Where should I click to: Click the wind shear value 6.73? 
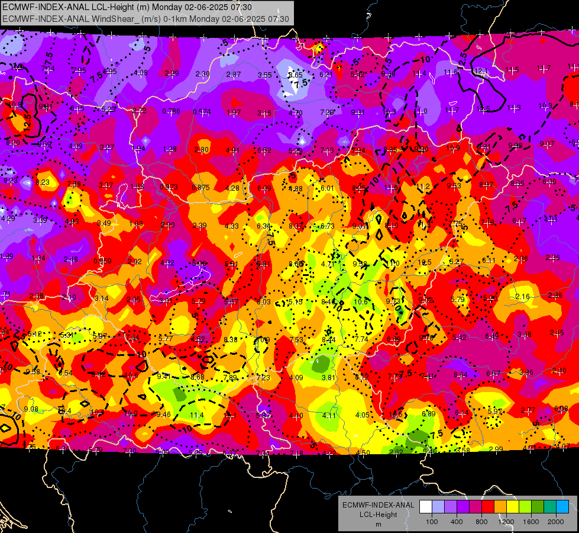(327, 226)
